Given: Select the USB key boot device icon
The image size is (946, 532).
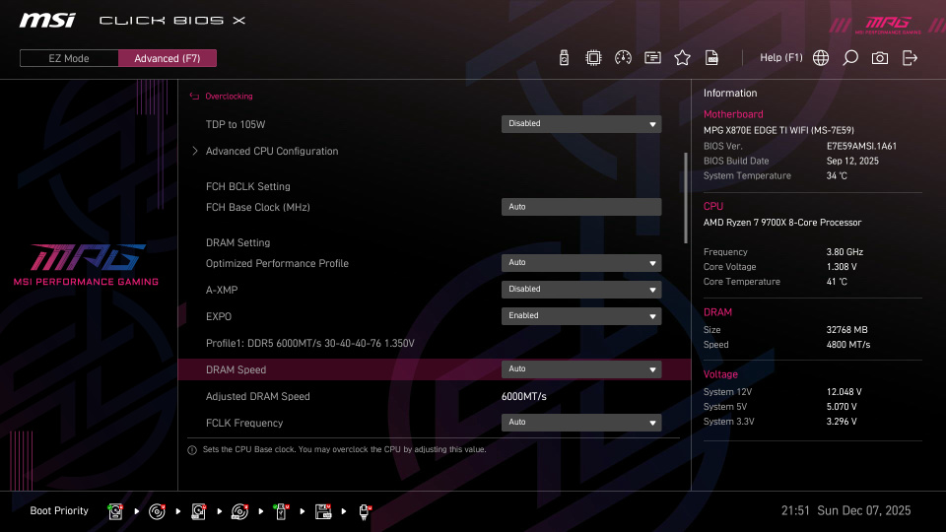Looking at the screenshot, I should click(x=281, y=511).
